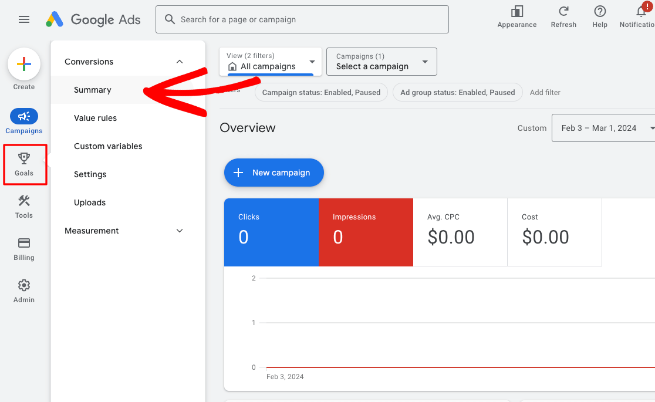Collapse the Conversions section
Image resolution: width=655 pixels, height=402 pixels.
click(180, 61)
